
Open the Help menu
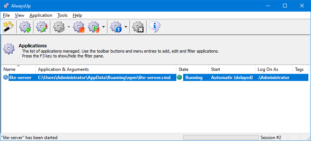[x=77, y=15]
